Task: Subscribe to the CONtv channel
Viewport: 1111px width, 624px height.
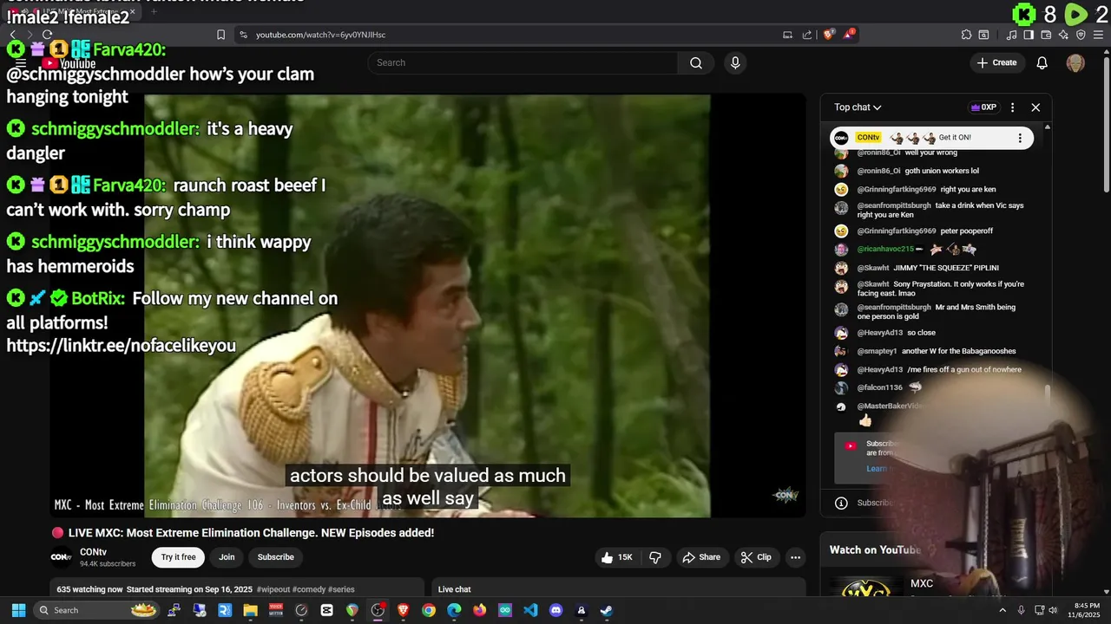Action: tap(276, 557)
